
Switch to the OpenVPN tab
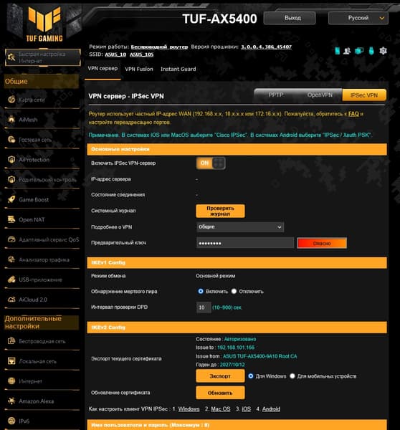click(x=320, y=95)
